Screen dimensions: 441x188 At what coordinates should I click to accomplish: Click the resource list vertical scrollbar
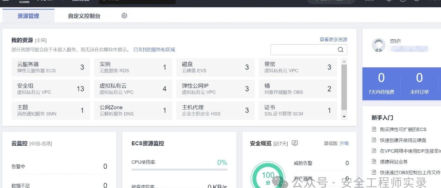click(x=344, y=87)
